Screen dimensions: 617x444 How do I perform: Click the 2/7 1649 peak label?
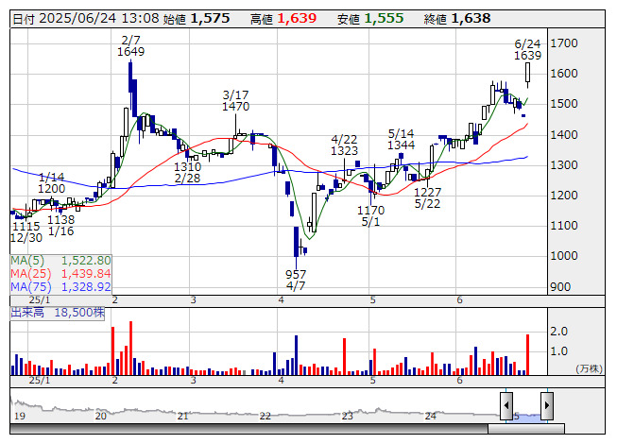(131, 46)
